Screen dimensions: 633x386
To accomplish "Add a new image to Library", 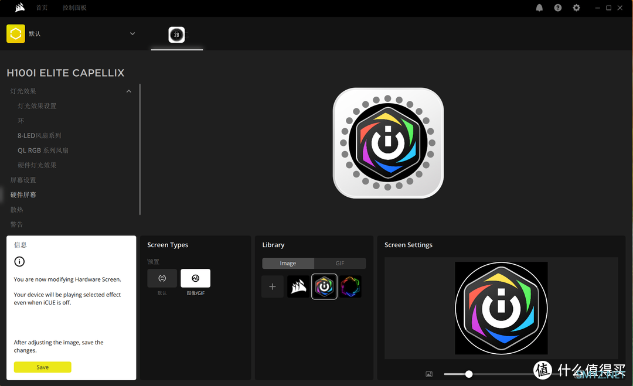I will [x=273, y=287].
